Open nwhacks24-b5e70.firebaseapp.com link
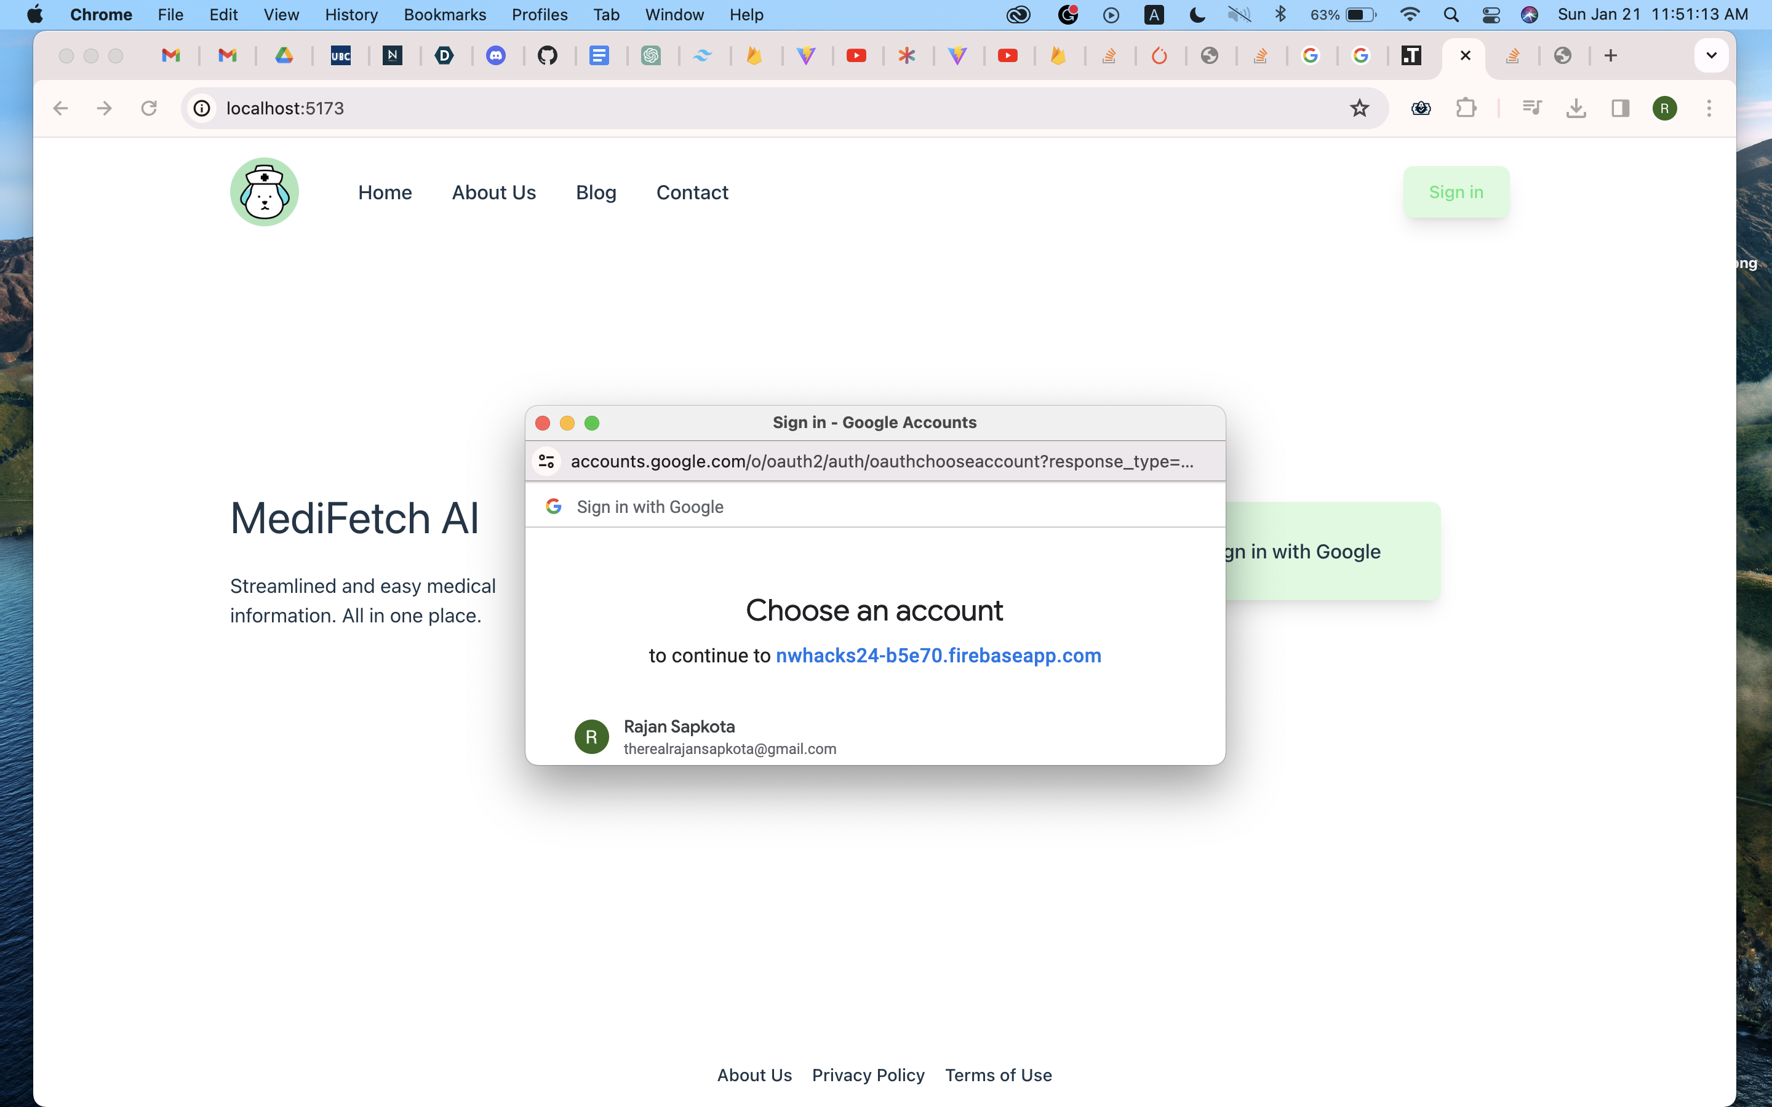Screen dimensions: 1772x1107 point(938,655)
